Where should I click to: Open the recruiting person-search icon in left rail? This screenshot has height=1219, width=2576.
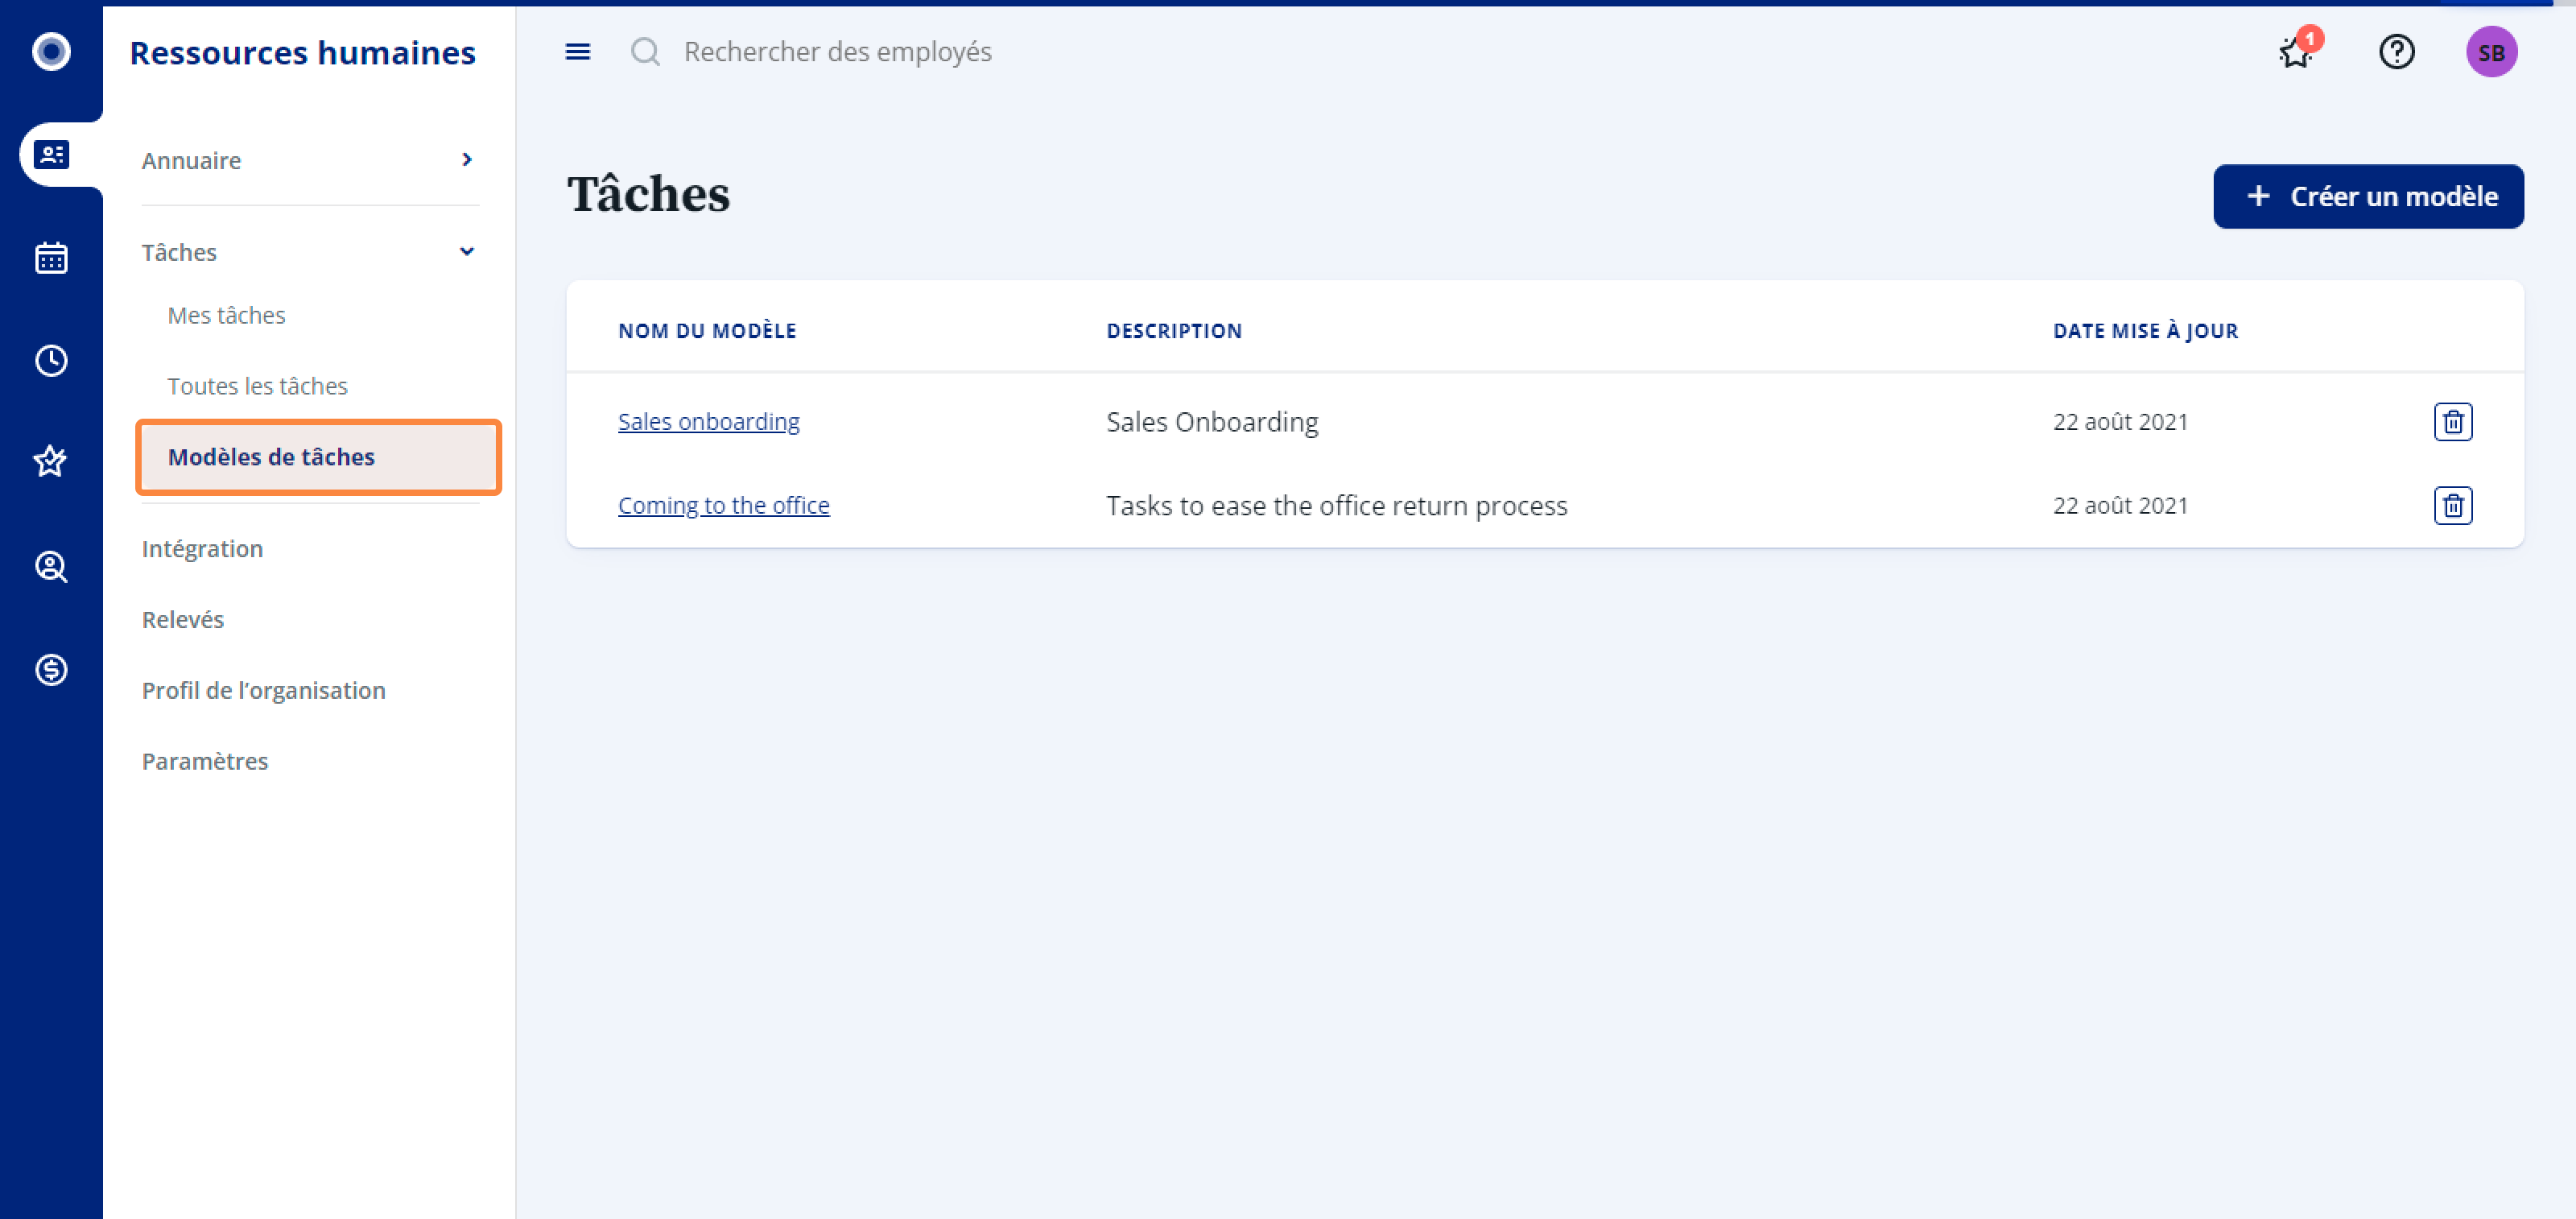pos(51,567)
